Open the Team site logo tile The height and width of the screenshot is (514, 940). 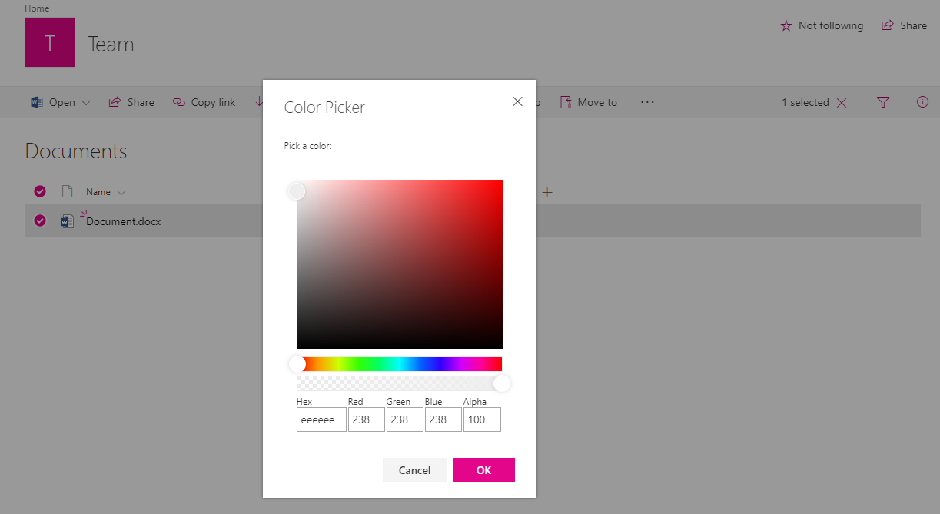point(49,42)
